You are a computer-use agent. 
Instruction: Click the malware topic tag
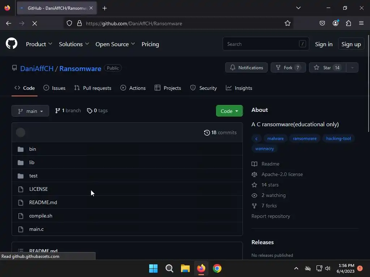point(275,138)
